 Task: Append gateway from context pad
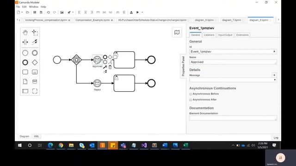pos(110,57)
